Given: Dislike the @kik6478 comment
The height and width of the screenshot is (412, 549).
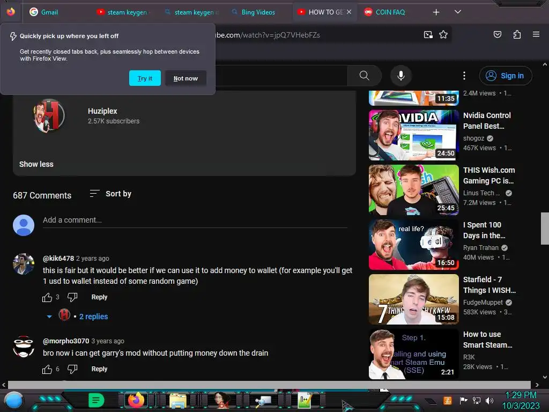Looking at the screenshot, I should (x=72, y=297).
